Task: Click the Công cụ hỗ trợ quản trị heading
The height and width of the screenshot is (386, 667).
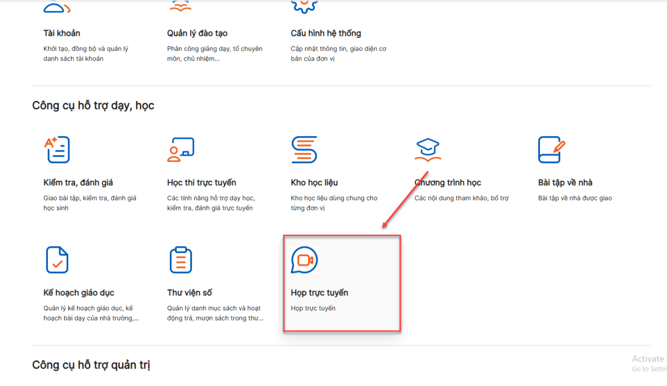Action: (x=91, y=365)
